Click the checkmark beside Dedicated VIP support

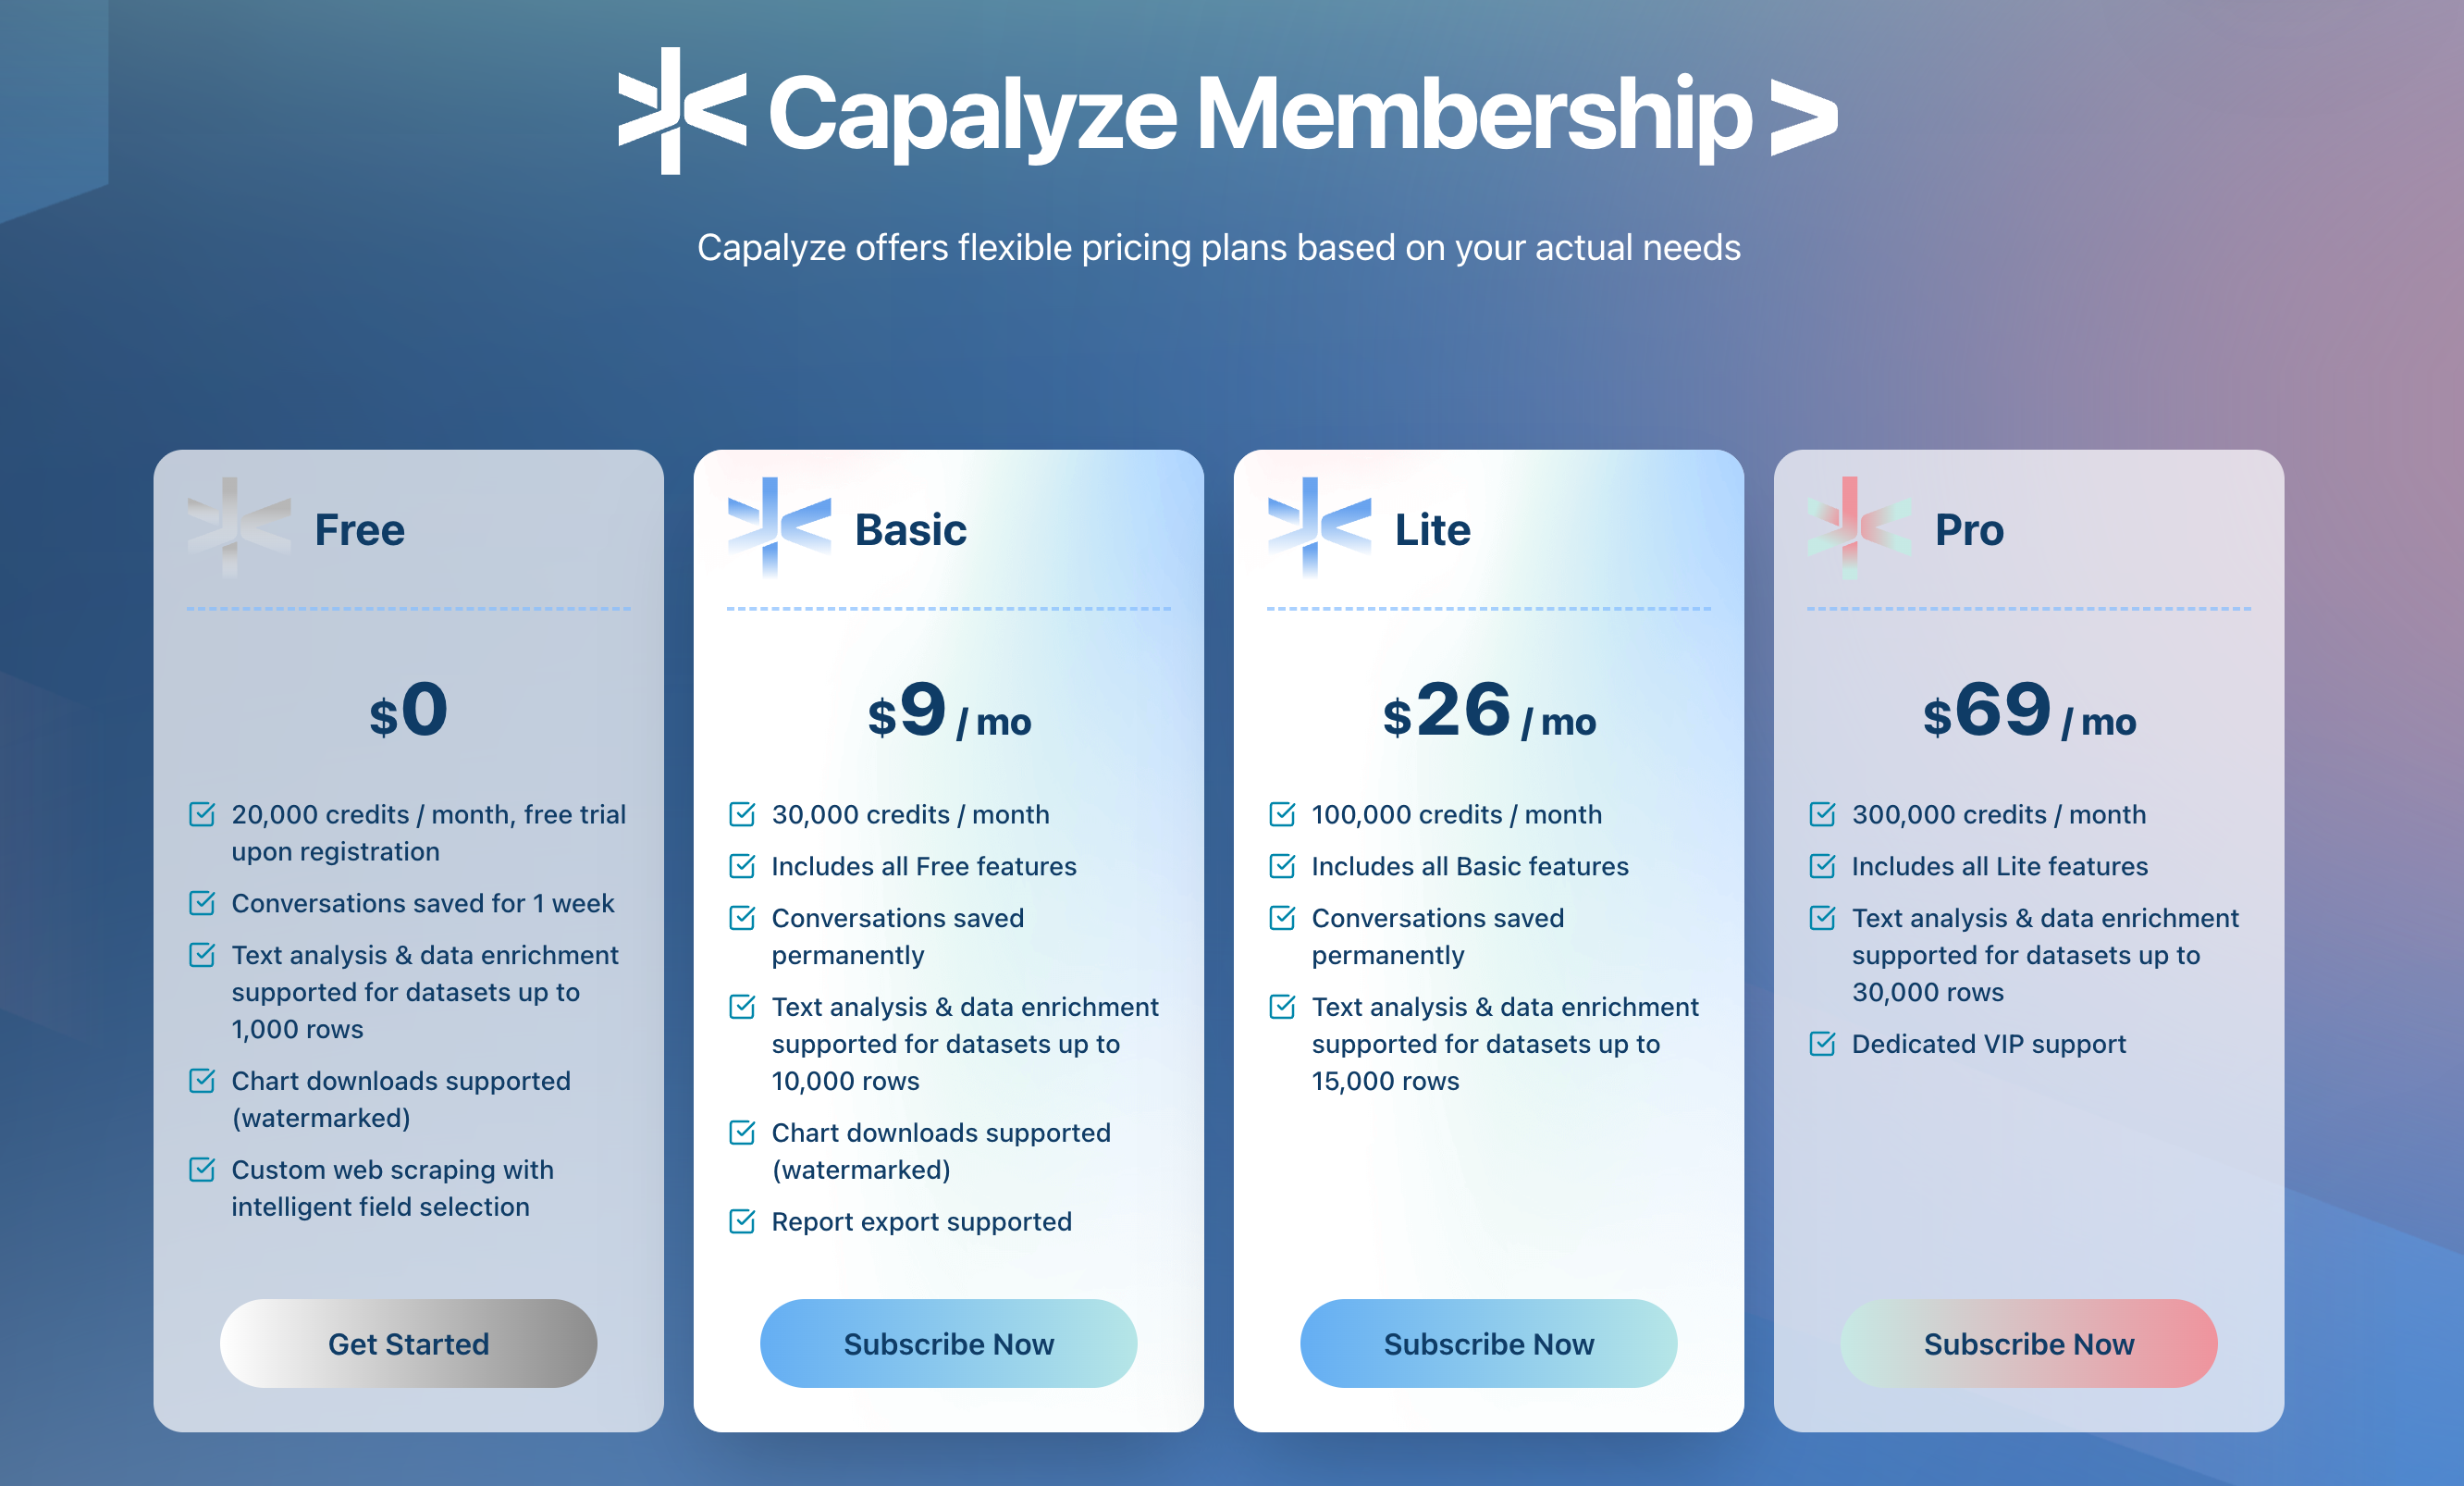(1822, 1044)
